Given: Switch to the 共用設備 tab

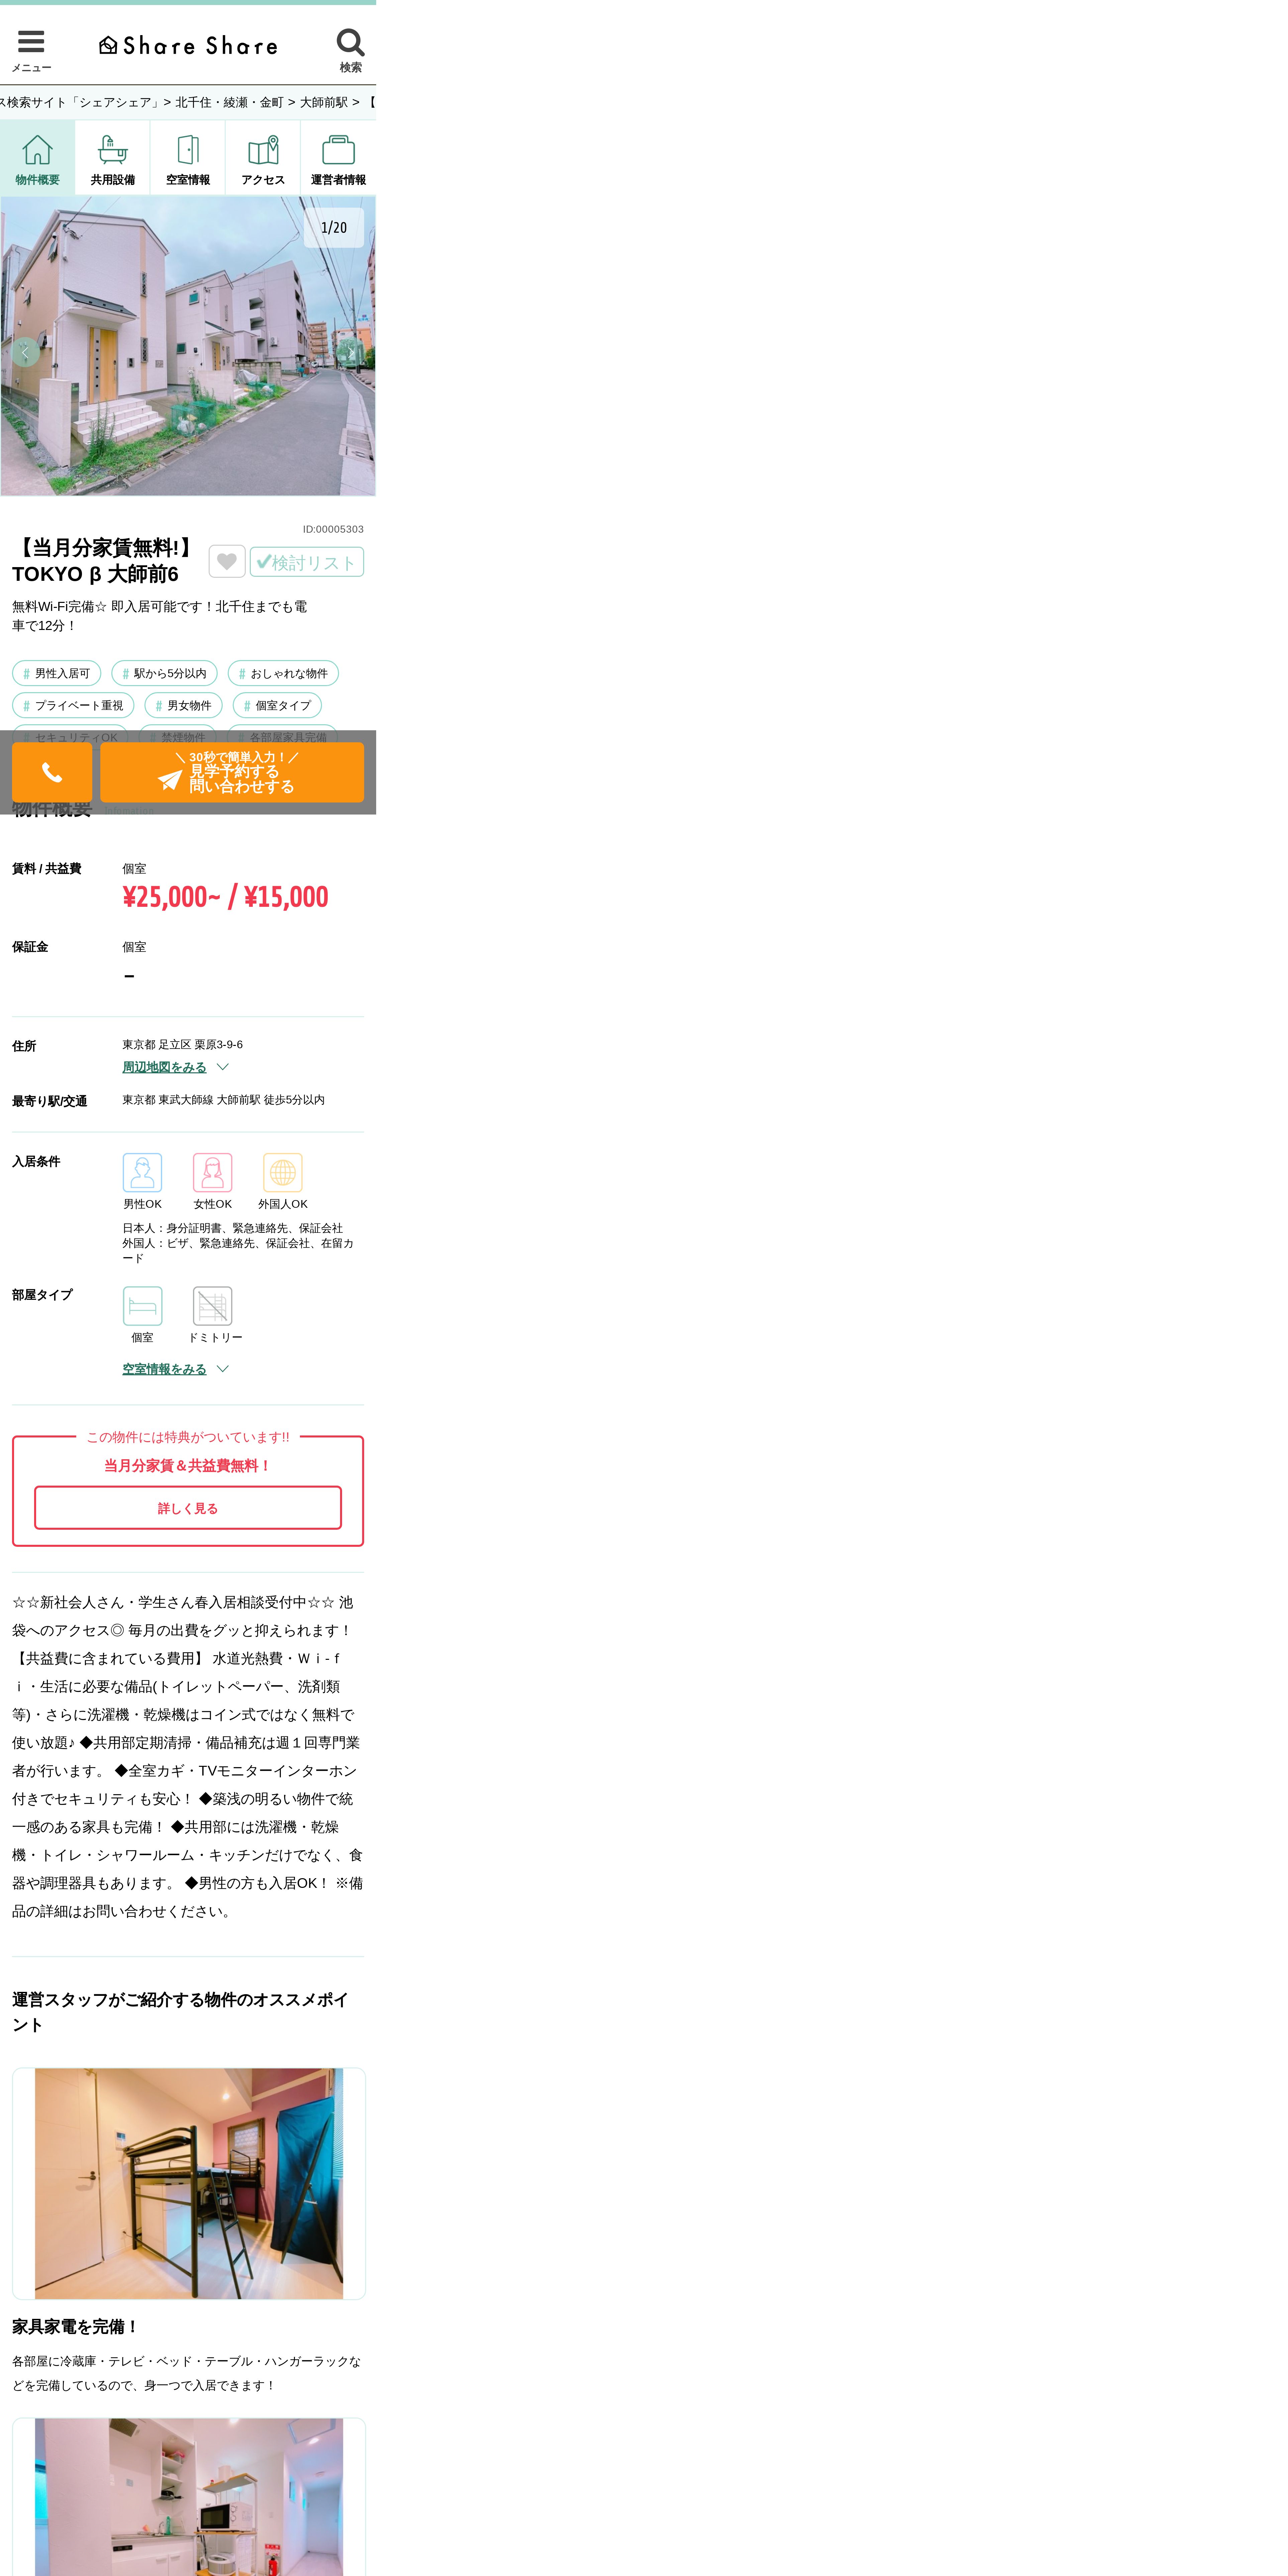Looking at the screenshot, I should [x=113, y=158].
